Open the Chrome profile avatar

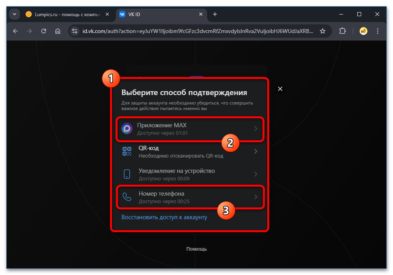point(364,31)
